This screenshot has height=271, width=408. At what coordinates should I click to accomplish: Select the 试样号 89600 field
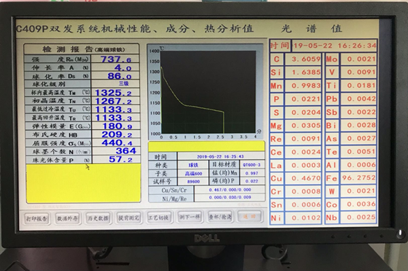pos(193,181)
